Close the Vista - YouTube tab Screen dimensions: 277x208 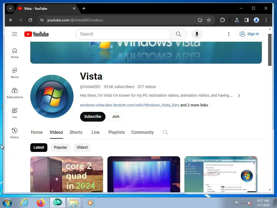tap(74, 8)
